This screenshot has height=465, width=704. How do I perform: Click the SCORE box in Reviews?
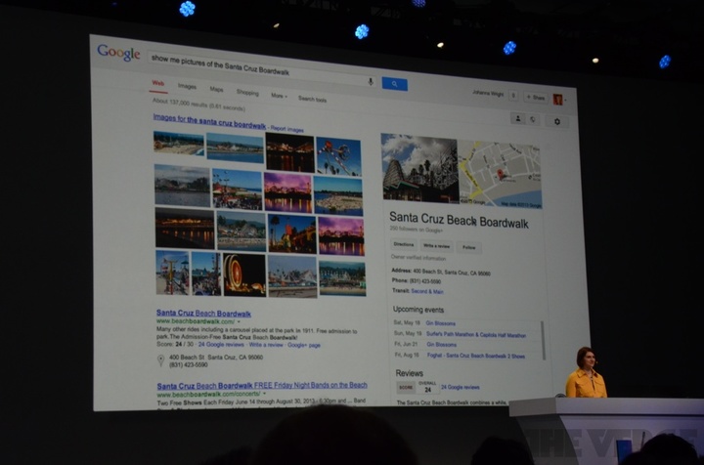tap(406, 388)
